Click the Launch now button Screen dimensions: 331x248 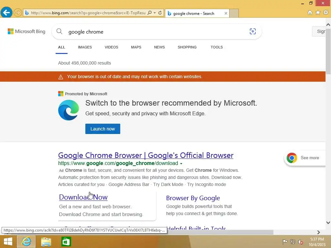click(x=102, y=129)
